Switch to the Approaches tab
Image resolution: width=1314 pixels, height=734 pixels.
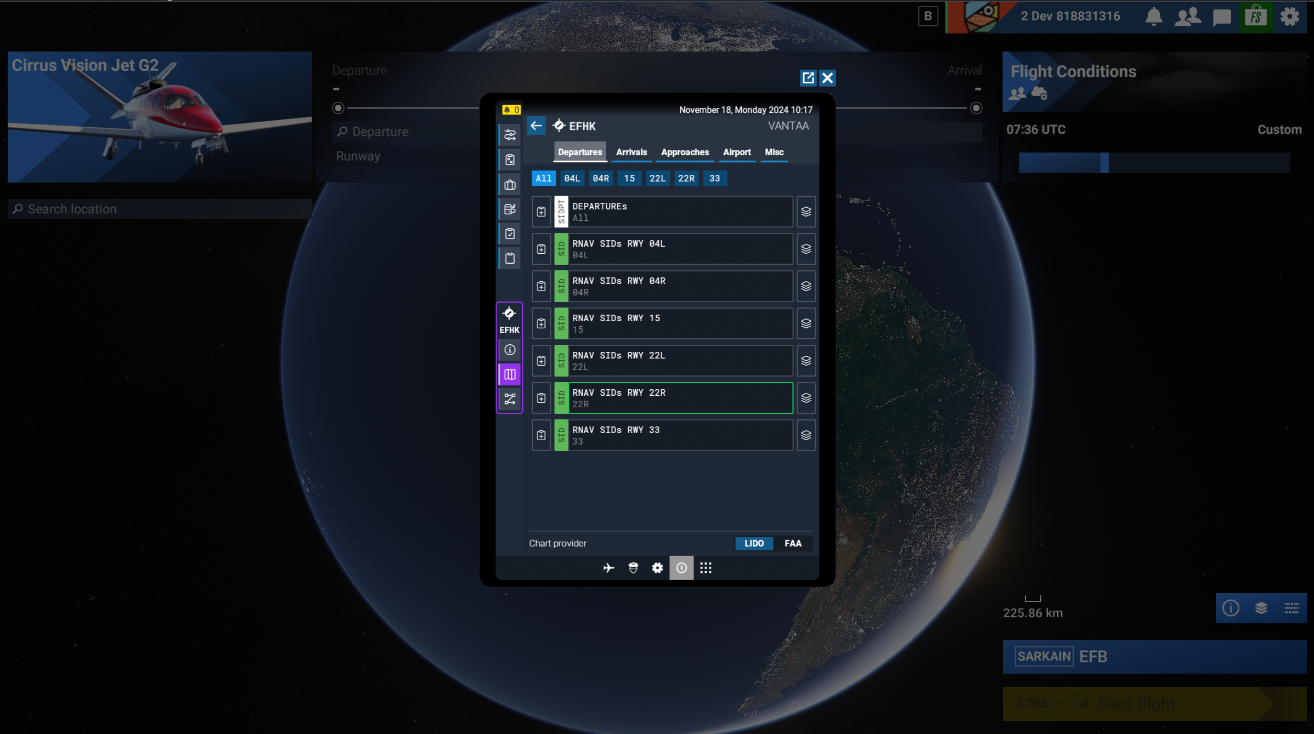(x=685, y=152)
